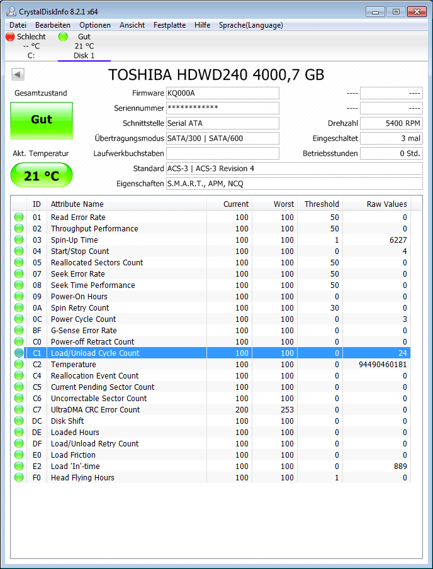Click the ID column header
Viewport: 433px width, 569px height.
(x=37, y=204)
